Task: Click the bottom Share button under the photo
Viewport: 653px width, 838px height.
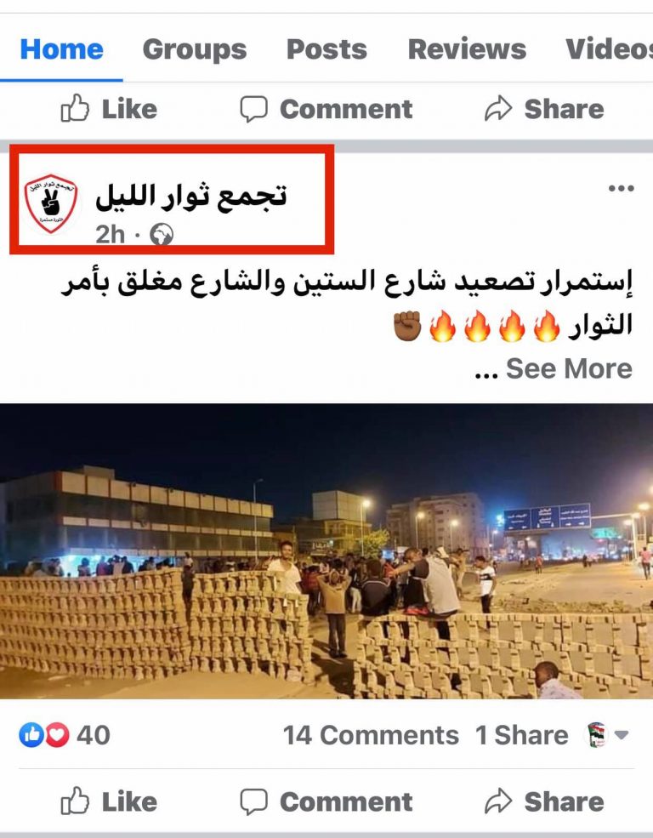Action: pos(544,801)
